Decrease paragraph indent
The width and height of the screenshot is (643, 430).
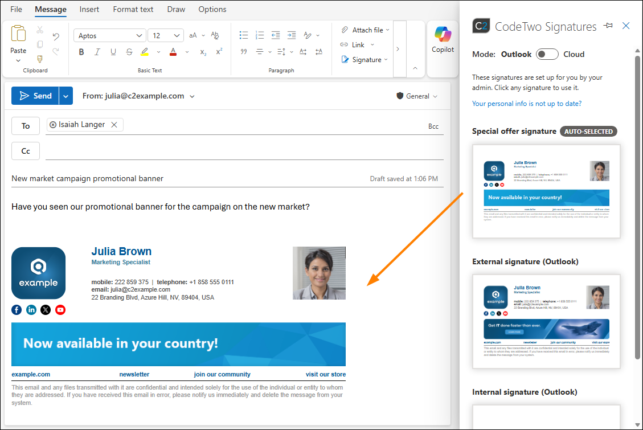tap(276, 35)
